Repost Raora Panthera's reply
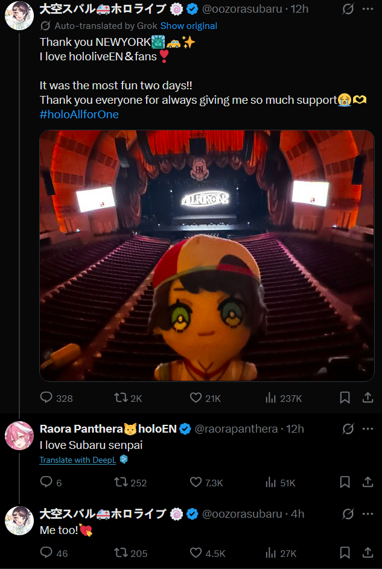Viewport: 382px width, 569px height. [x=121, y=482]
